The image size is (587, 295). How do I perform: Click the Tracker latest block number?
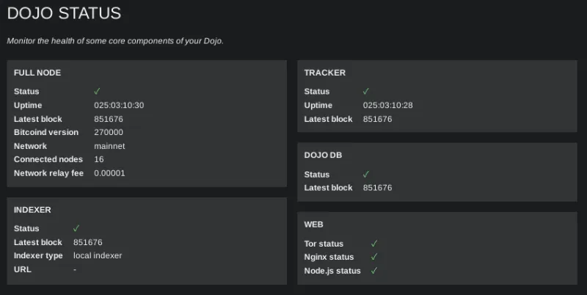[x=378, y=119]
